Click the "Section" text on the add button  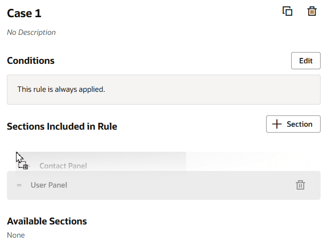coord(299,124)
